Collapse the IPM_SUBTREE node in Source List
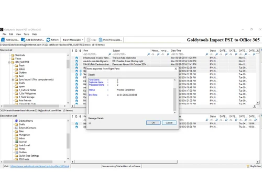 click(x=9, y=62)
